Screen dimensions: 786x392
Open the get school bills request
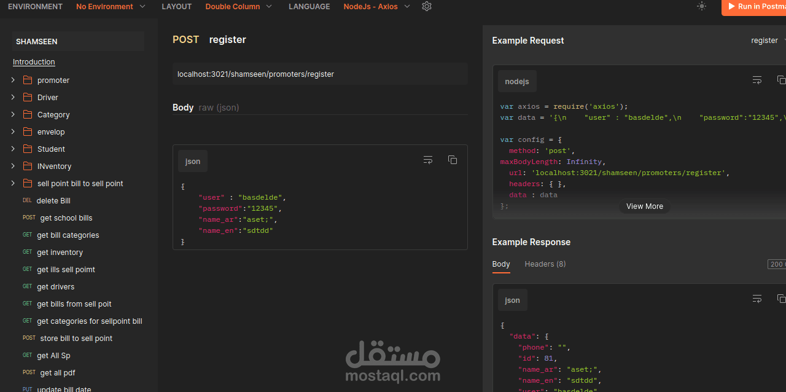66,218
